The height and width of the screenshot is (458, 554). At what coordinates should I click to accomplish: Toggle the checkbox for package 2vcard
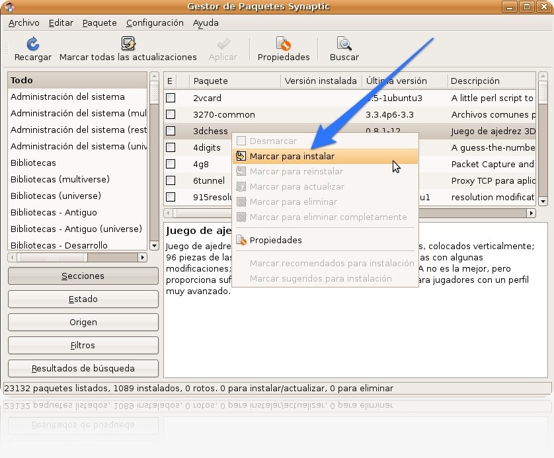[x=171, y=98]
